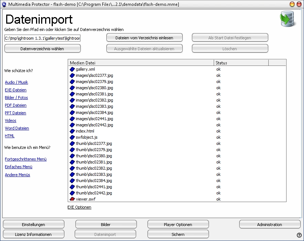Follow the PDF Dateien link
304x241 pixels.
coord(16,105)
